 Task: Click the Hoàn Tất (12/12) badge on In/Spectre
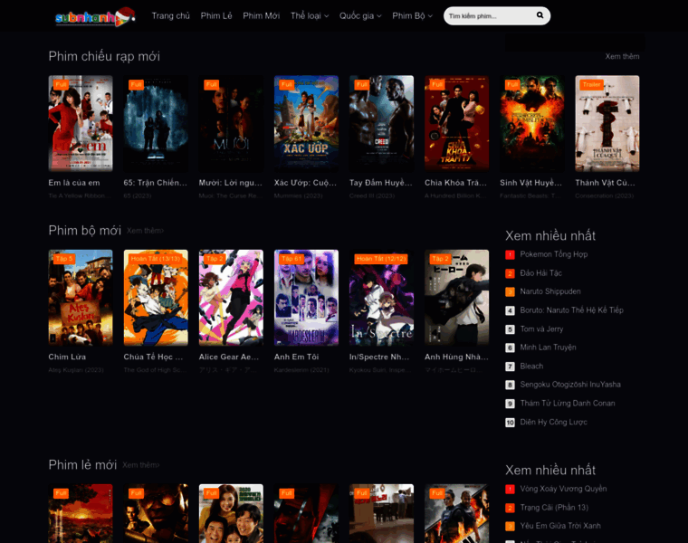pos(380,259)
